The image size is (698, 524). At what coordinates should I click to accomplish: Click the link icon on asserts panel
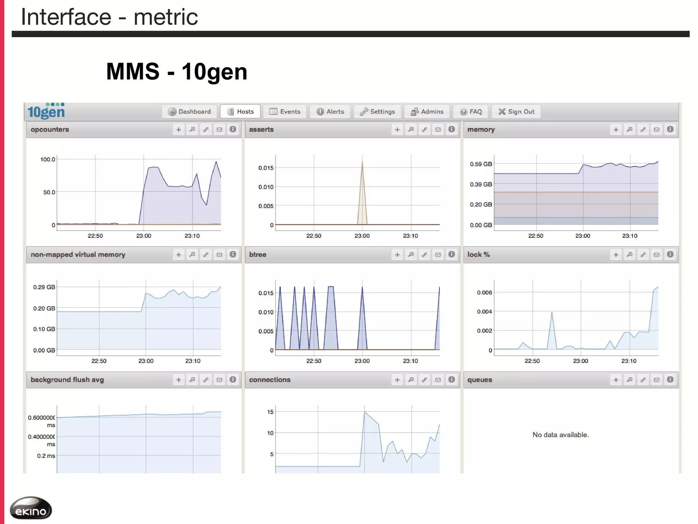click(425, 130)
